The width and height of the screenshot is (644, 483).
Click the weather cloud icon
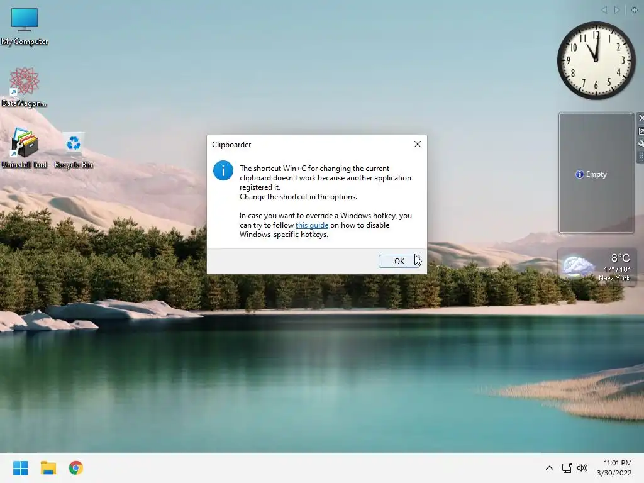[x=579, y=266]
